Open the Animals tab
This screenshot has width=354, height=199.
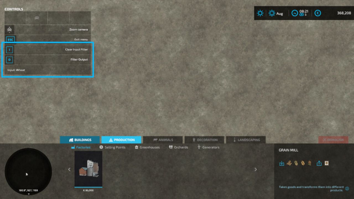163,140
